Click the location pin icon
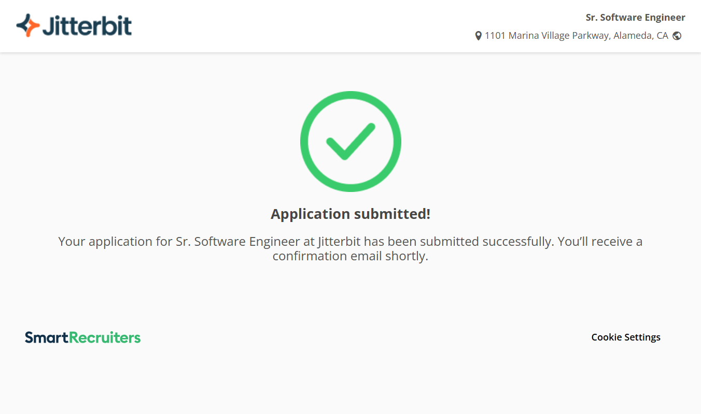Viewport: 701px width, 414px height. 478,36
